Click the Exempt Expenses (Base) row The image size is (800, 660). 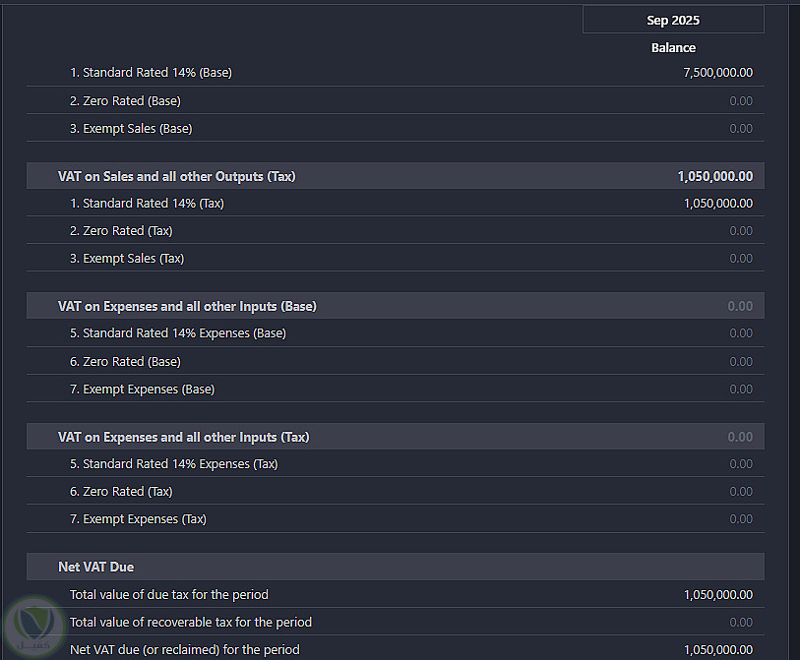142,390
